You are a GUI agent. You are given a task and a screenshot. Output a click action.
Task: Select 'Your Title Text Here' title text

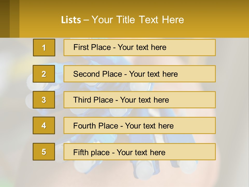pyautogui.click(x=138, y=20)
